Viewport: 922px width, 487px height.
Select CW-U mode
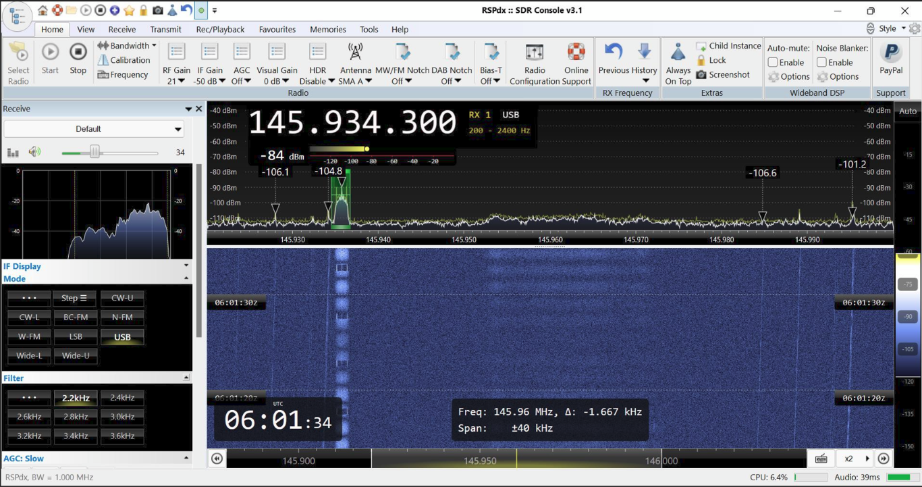click(x=122, y=298)
